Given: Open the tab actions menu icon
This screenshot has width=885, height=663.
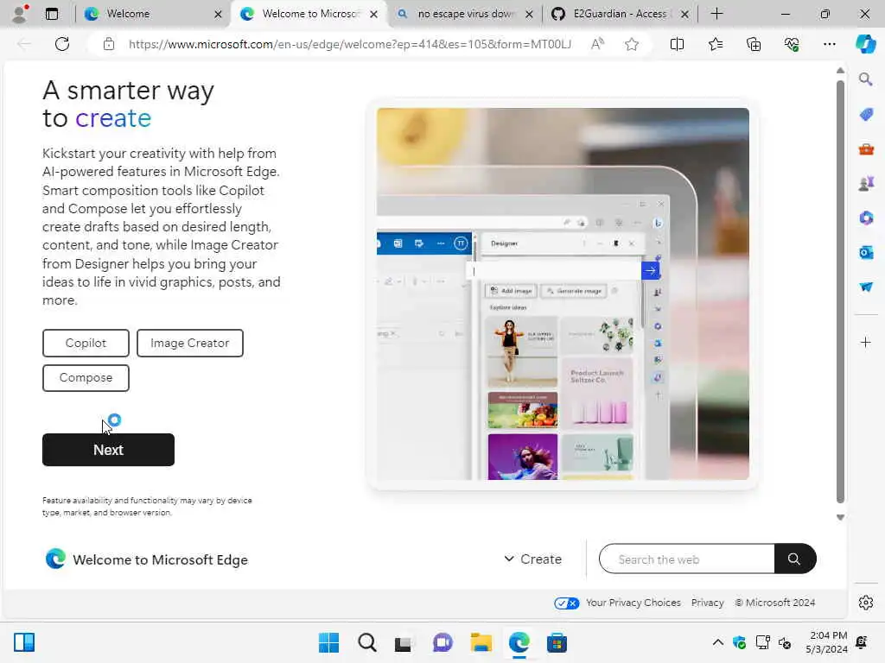Looking at the screenshot, I should [x=52, y=14].
